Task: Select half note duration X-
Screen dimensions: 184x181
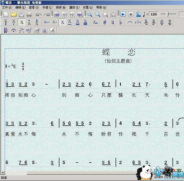Action: 55,22
